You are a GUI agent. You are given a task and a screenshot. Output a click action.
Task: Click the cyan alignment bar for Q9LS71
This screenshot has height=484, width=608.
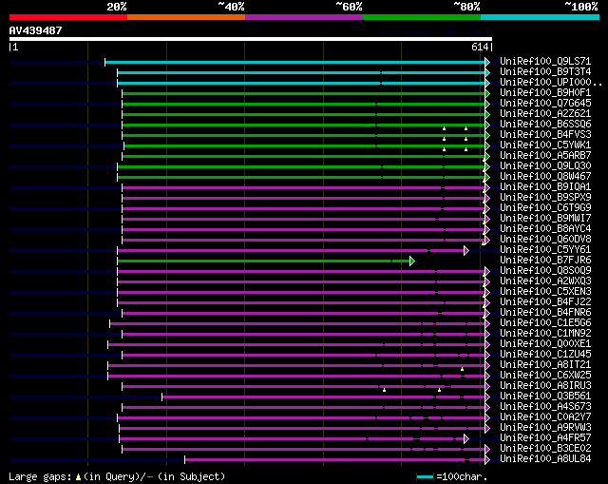pos(294,63)
